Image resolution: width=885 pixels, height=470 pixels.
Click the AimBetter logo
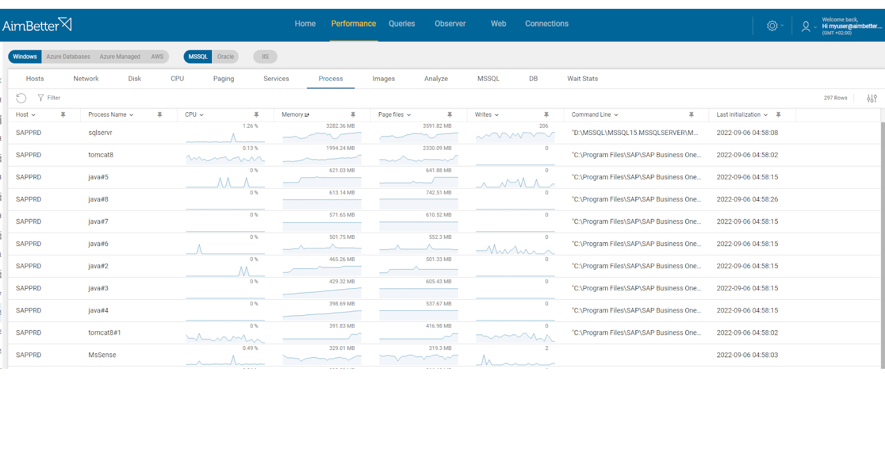tap(37, 25)
